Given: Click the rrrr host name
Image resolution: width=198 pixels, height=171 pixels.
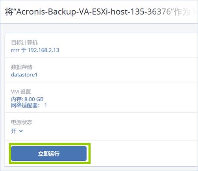Looking at the screenshot, I should [x=15, y=50].
